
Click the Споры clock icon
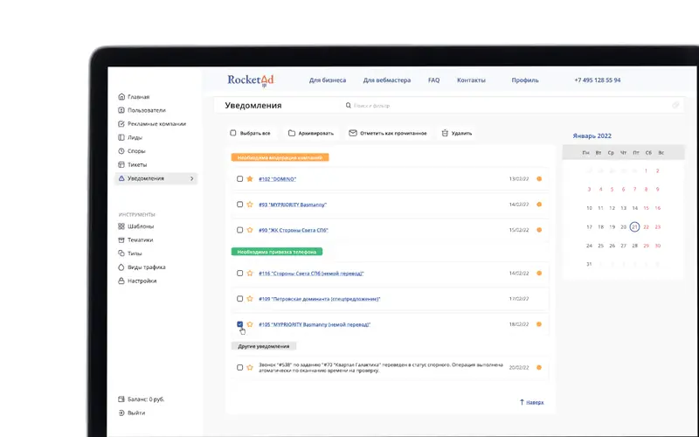pos(121,151)
